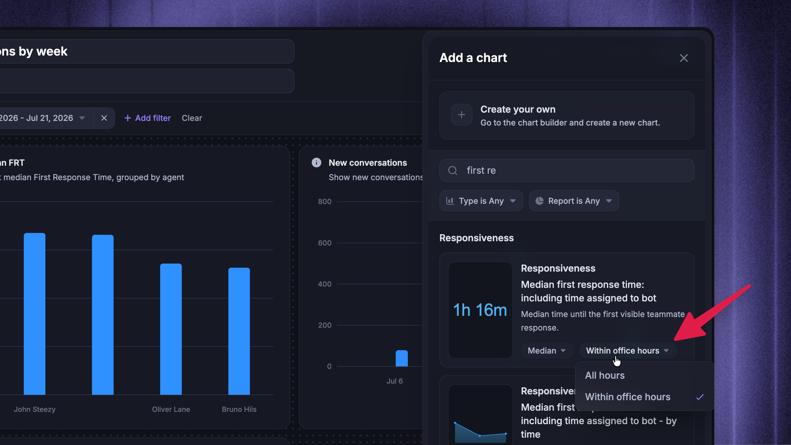Image resolution: width=791 pixels, height=445 pixels.
Task: Click the Clear filters button
Action: (x=192, y=118)
